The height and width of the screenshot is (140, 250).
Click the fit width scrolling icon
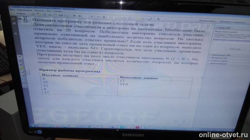124,17
